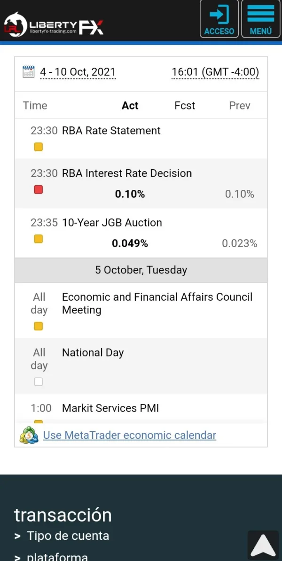Image resolution: width=282 pixels, height=561 pixels.
Task: Click the calendar icon beside date range
Action: (x=29, y=72)
